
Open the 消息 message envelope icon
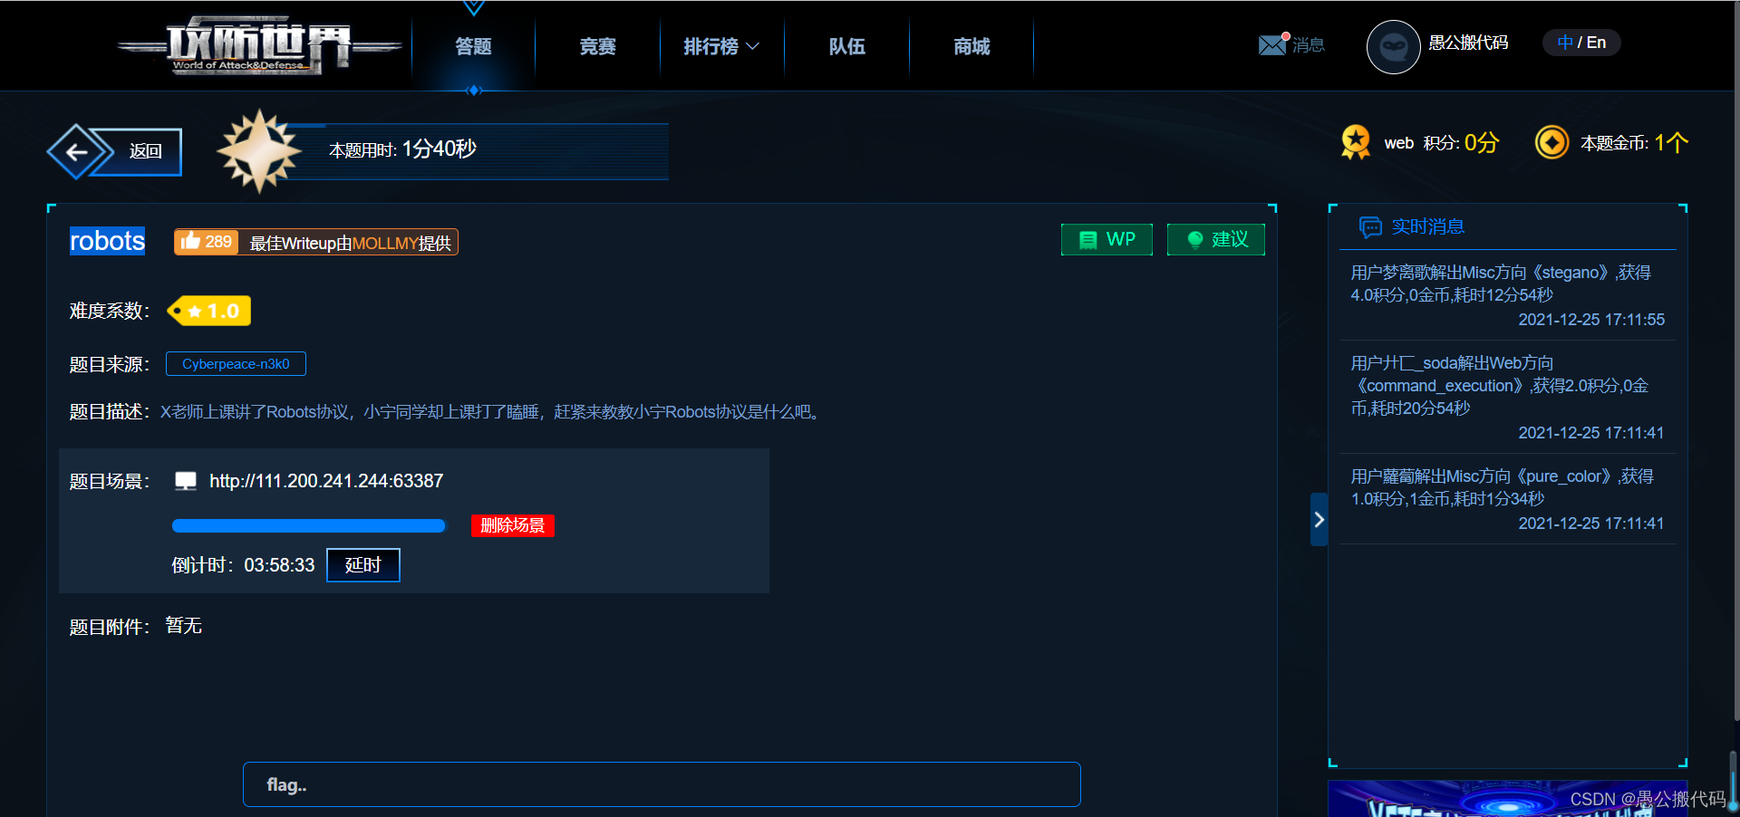coord(1271,43)
